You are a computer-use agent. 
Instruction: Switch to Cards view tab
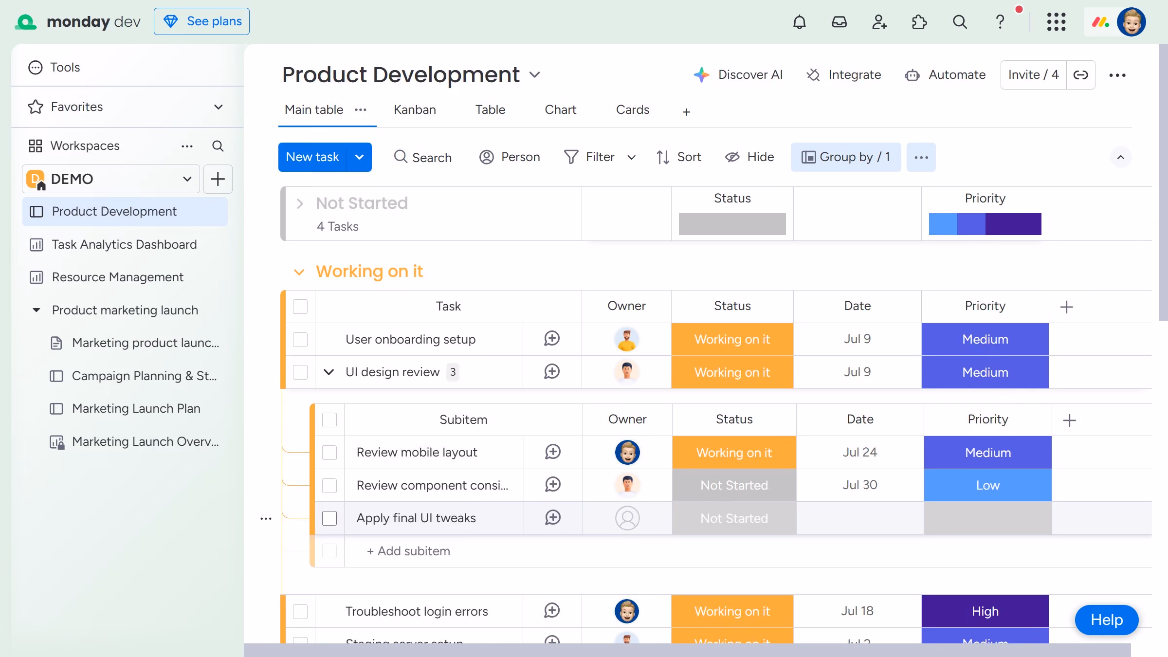point(633,110)
